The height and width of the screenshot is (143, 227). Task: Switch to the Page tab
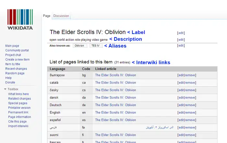coord(47,16)
